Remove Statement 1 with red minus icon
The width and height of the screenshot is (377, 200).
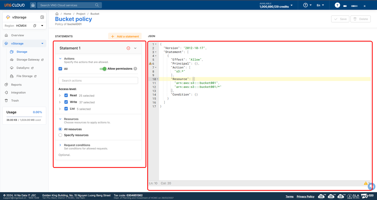pyautogui.click(x=128, y=48)
